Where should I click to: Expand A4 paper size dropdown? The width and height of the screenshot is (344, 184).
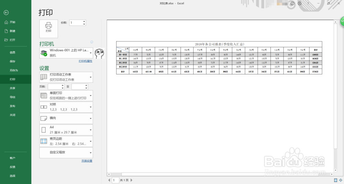[x=66, y=130]
